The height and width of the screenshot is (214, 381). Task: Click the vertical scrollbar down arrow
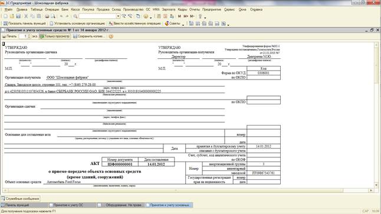[376, 185]
